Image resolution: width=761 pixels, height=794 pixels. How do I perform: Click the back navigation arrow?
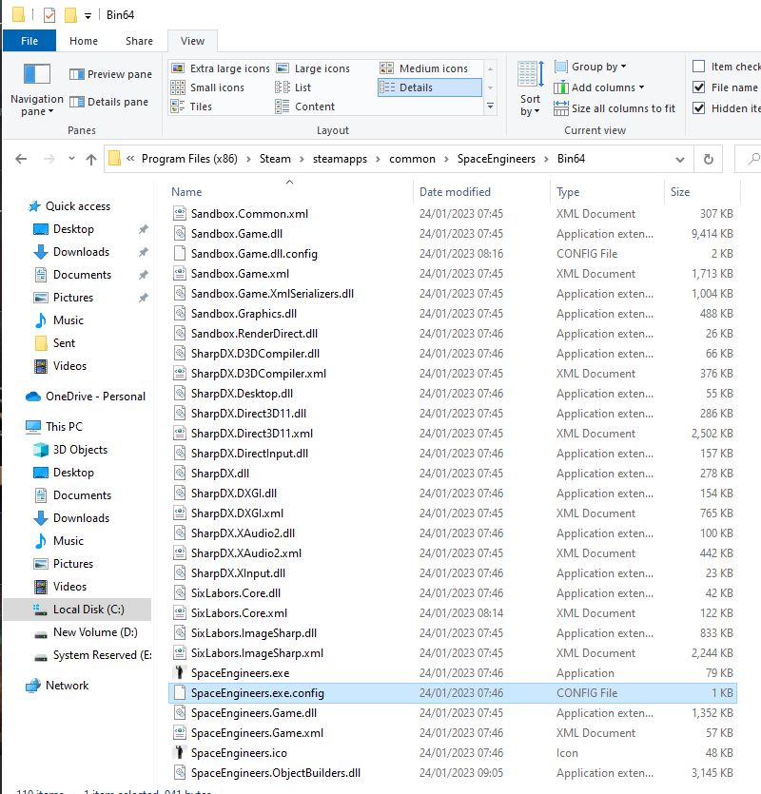coord(21,159)
